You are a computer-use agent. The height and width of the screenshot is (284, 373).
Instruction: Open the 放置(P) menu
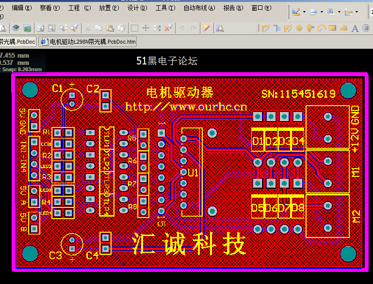pos(109,8)
